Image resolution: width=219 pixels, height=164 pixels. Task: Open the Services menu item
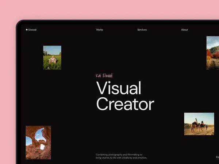click(x=142, y=30)
